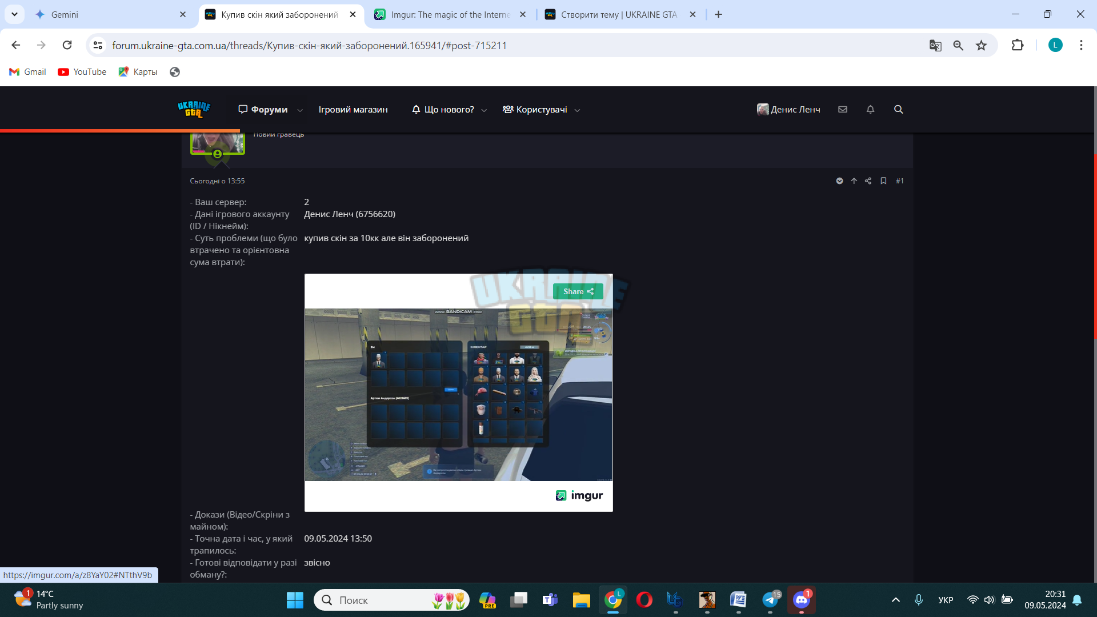Switch to the Imgur browser tab
This screenshot has height=617, width=1097.
[450, 14]
